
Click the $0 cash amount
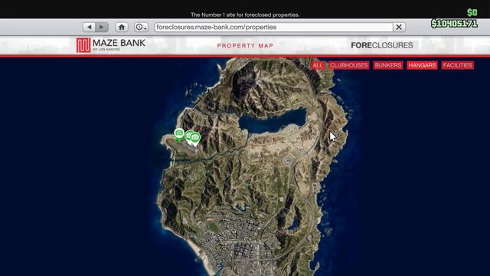(472, 12)
